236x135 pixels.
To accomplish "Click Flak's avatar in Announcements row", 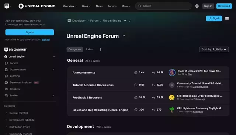I will (172, 73).
